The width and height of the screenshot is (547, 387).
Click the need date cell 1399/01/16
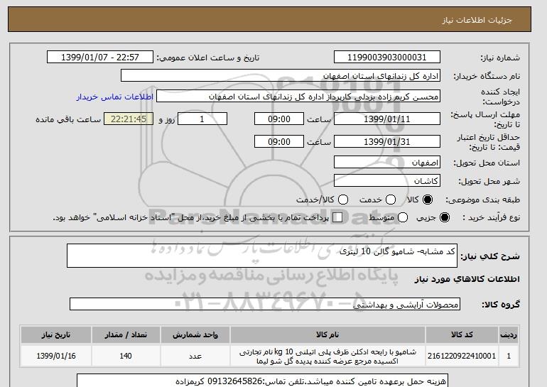pyautogui.click(x=56, y=356)
